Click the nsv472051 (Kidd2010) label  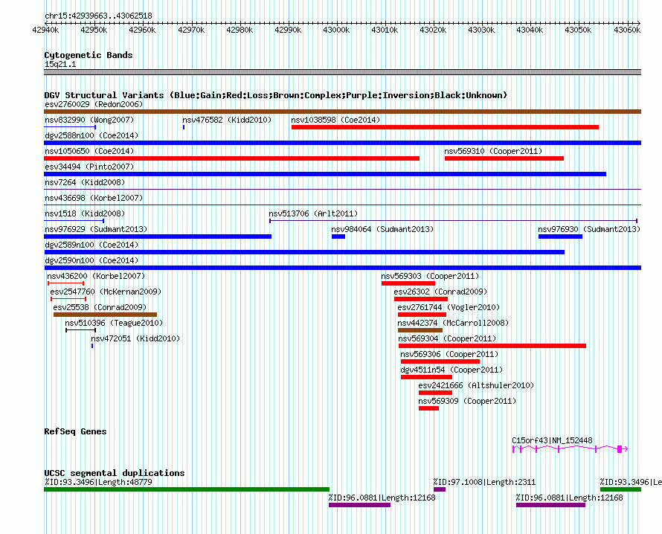pyautogui.click(x=135, y=338)
